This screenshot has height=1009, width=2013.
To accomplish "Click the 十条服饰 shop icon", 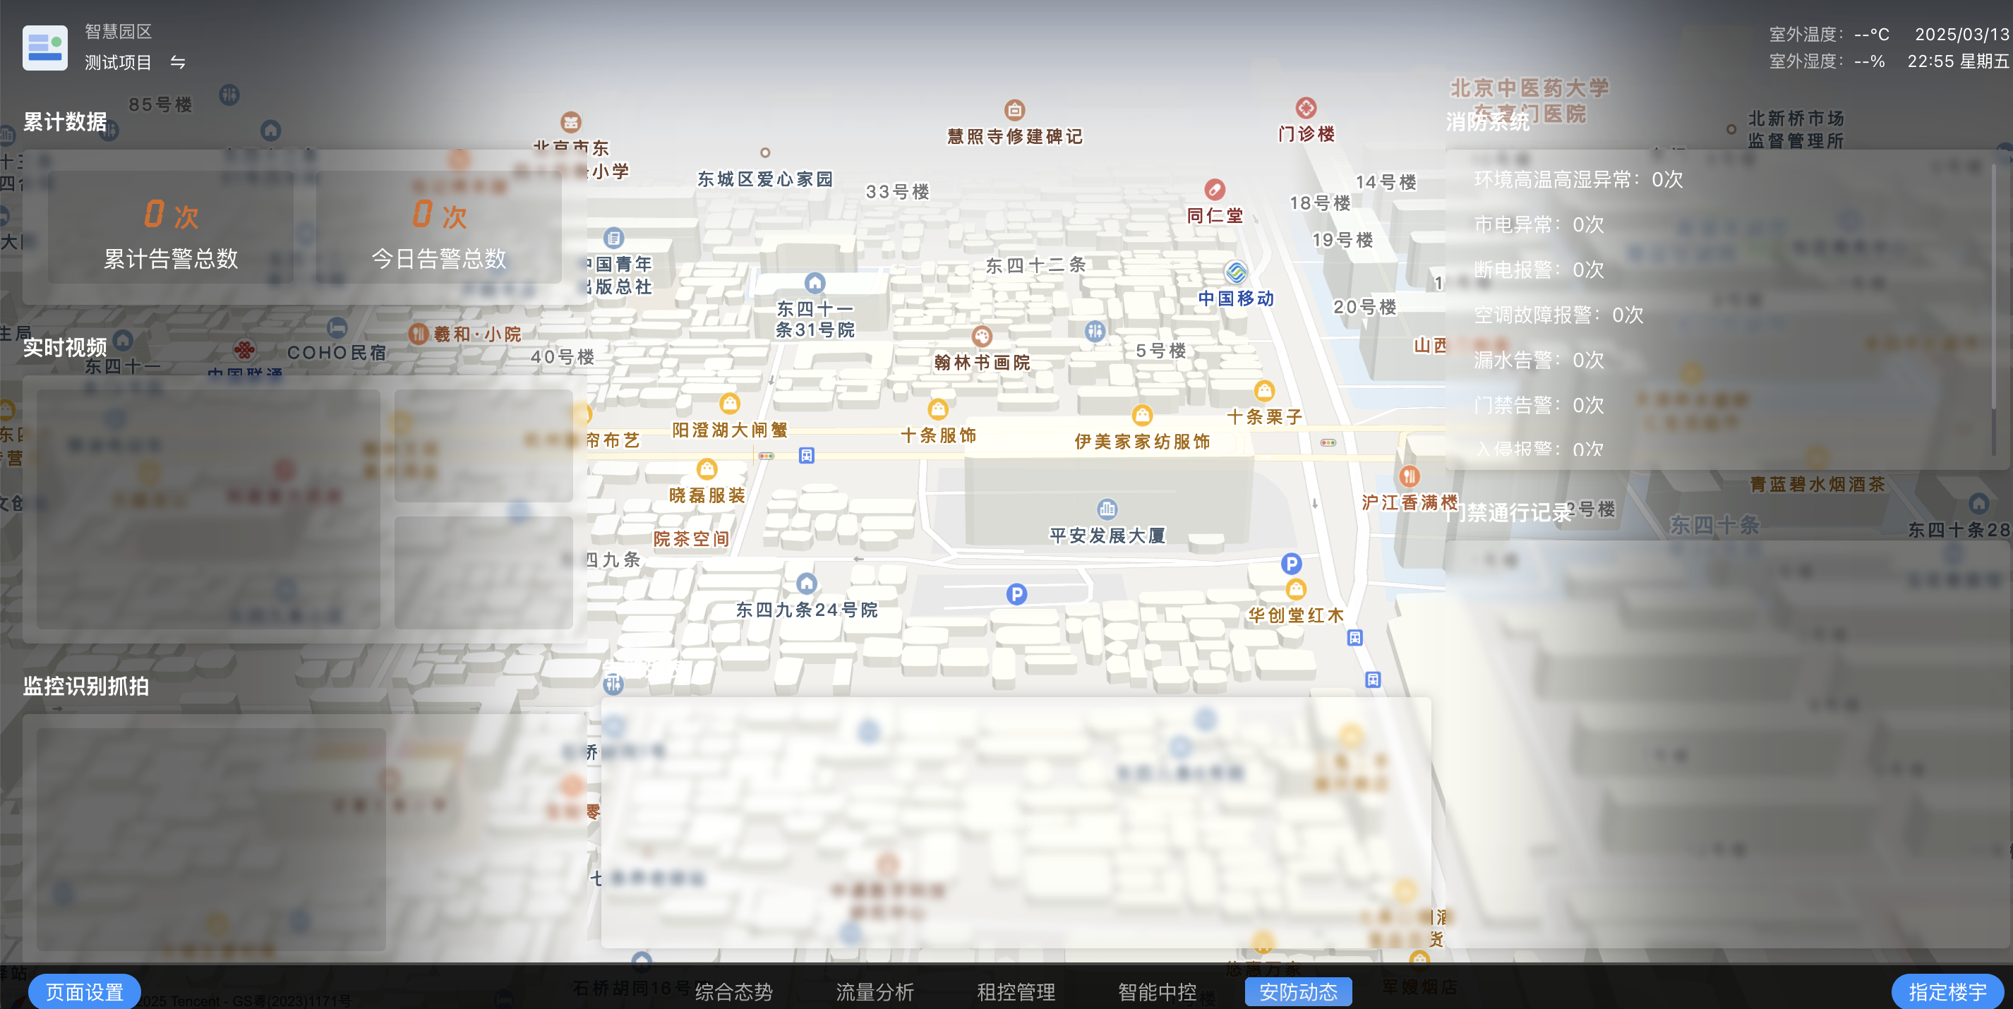I will (938, 409).
